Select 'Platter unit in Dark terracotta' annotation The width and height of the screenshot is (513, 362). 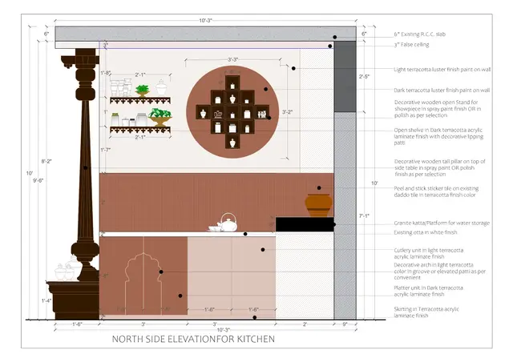coord(428,291)
